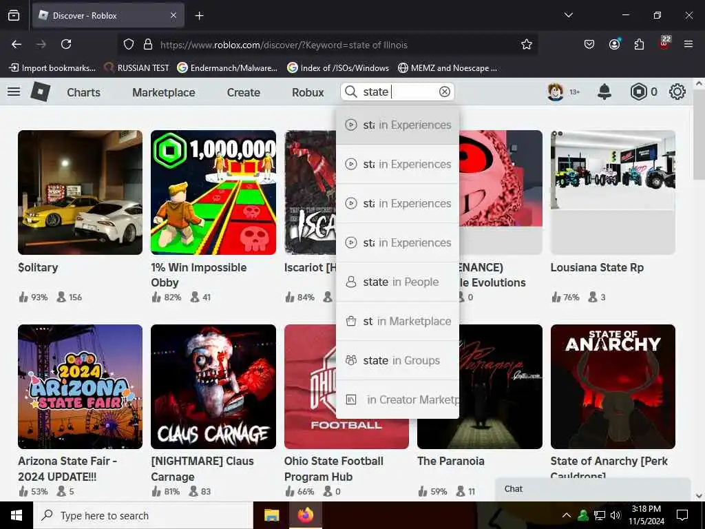Open the Arizona State Fair thumbnail
This screenshot has width=705, height=529.
click(80, 386)
